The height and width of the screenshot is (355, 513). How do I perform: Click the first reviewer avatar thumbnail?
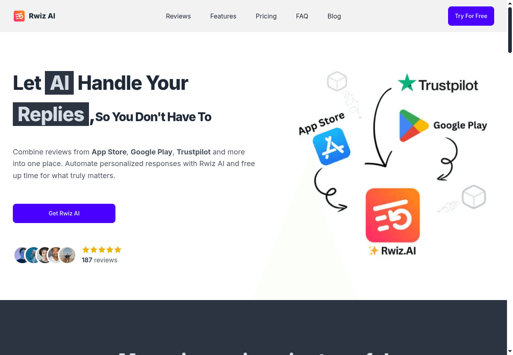coord(21,255)
